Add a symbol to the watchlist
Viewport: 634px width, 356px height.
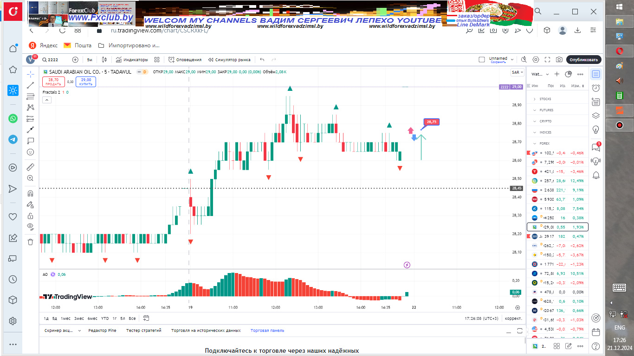[x=557, y=74]
